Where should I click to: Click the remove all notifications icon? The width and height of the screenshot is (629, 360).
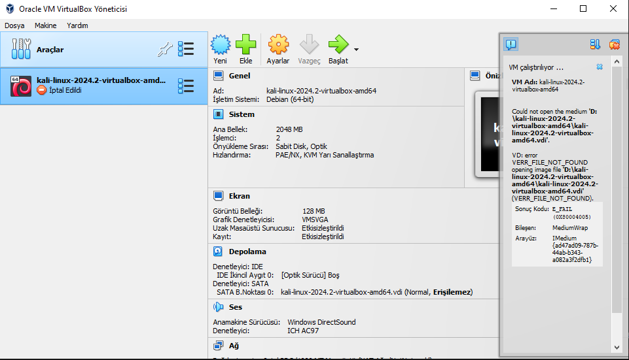point(614,44)
